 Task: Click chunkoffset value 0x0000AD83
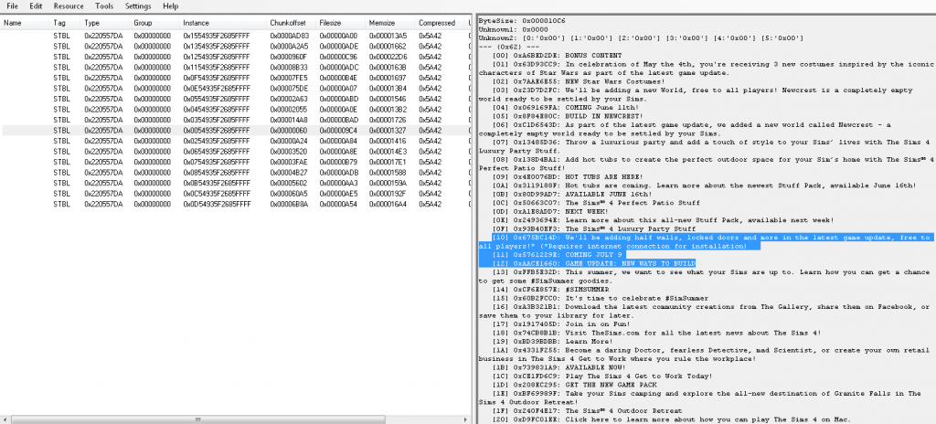pyautogui.click(x=290, y=36)
